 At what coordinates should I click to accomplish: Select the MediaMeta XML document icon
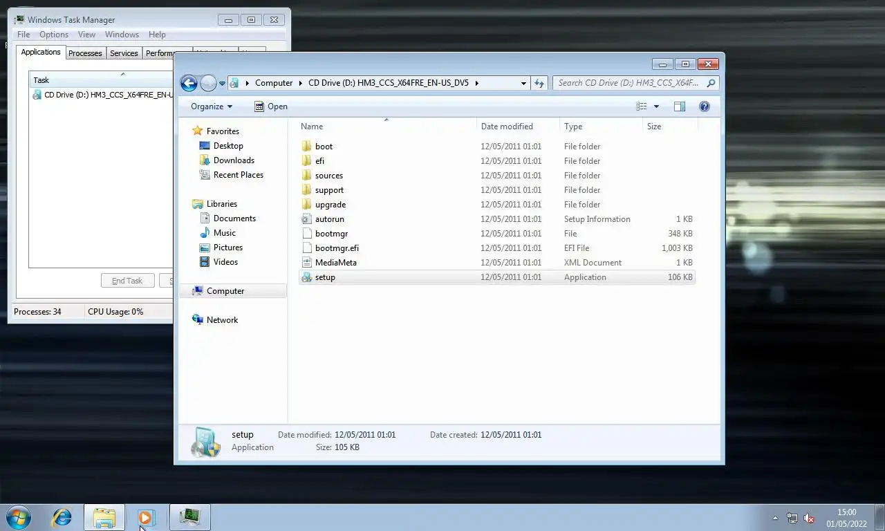[307, 263]
